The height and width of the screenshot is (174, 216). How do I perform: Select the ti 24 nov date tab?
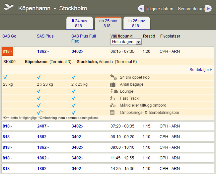(80, 23)
